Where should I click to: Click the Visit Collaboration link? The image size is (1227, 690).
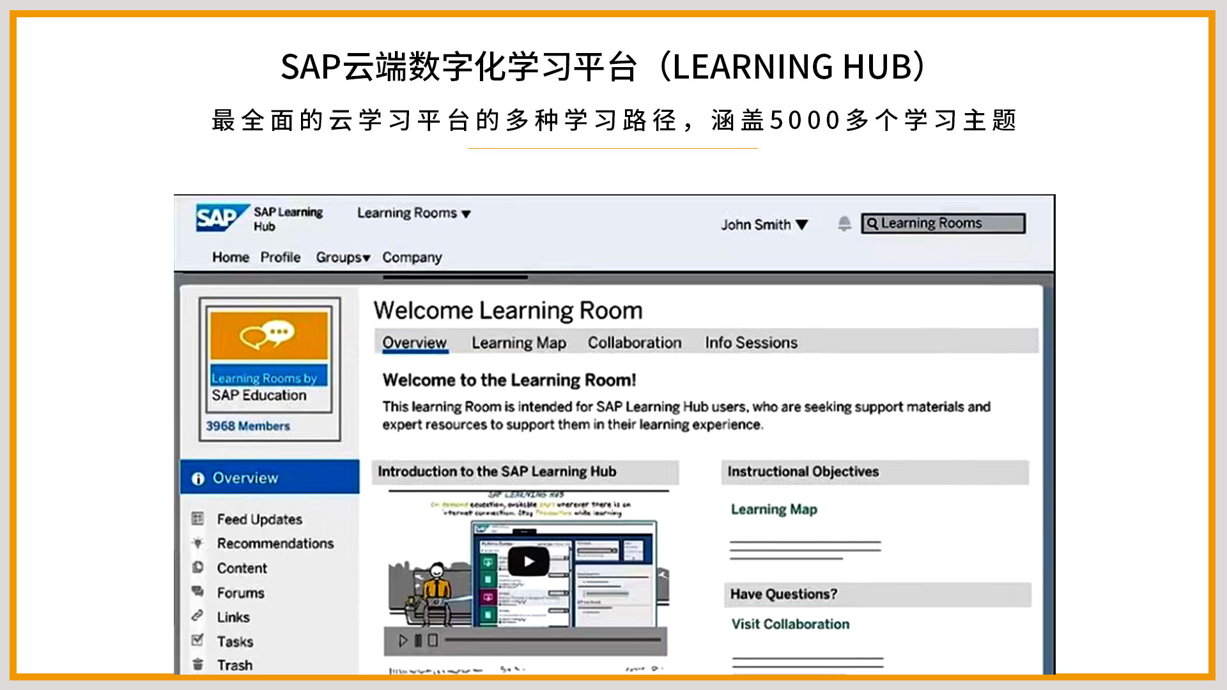791,624
